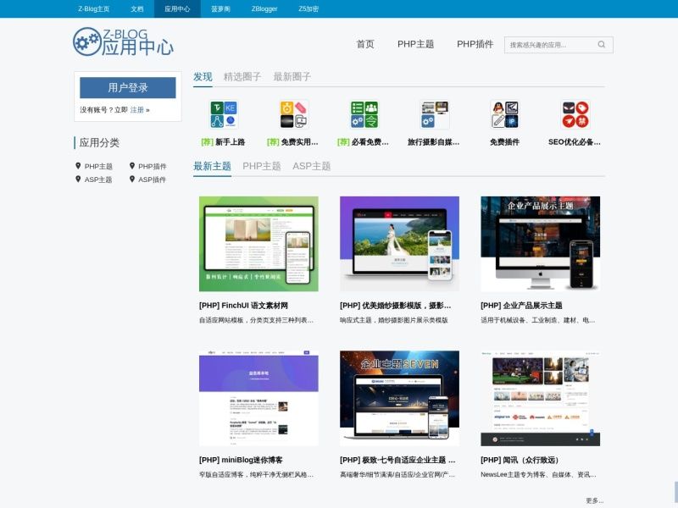Switch to the 最新圈子 tab

292,77
